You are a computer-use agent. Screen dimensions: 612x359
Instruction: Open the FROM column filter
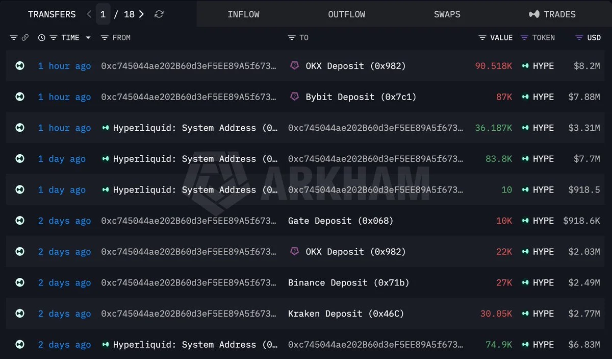point(105,38)
